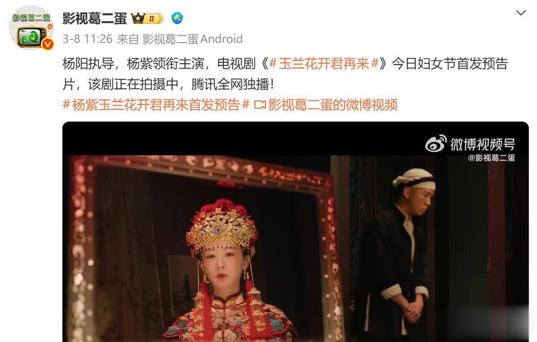Click the Weibo eye logo watermark in the video
The width and height of the screenshot is (537, 342).
click(x=435, y=143)
